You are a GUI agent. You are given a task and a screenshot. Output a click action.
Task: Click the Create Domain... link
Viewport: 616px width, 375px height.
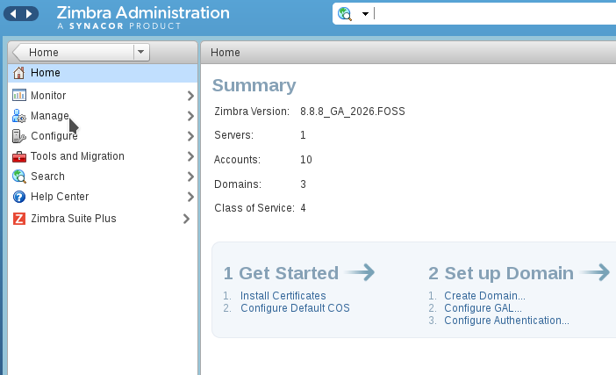[x=484, y=296]
